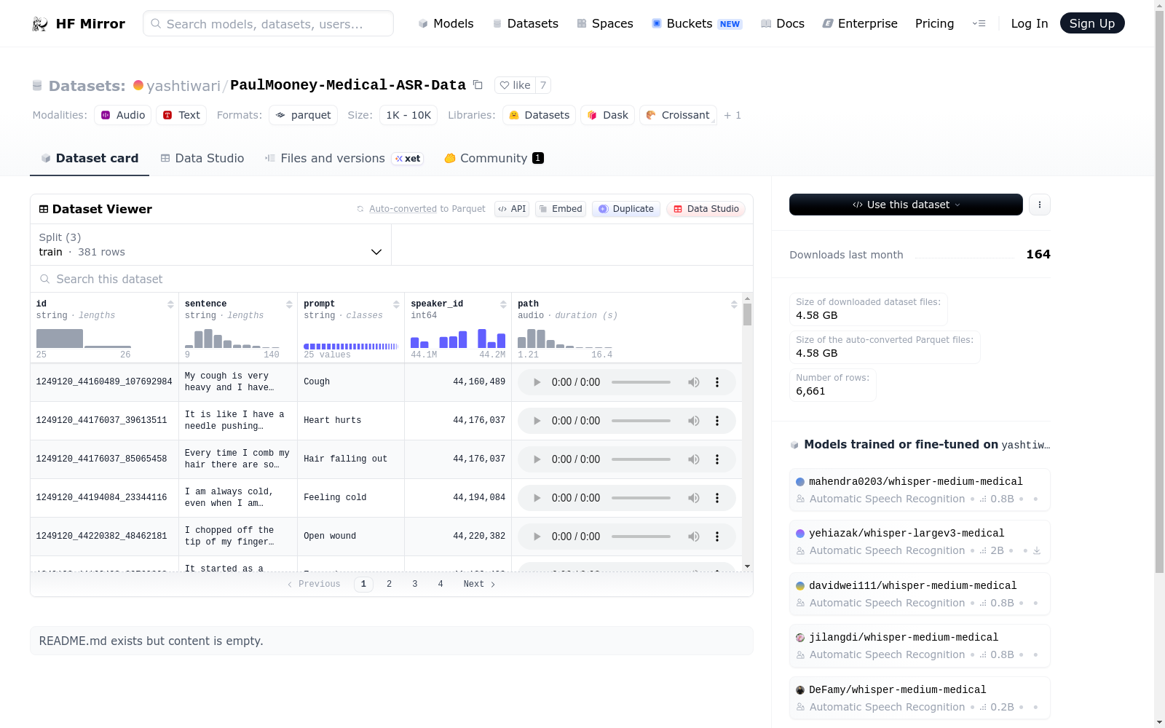Viewport: 1165px width, 728px height.
Task: Go to the Next page of results
Action: [x=479, y=584]
